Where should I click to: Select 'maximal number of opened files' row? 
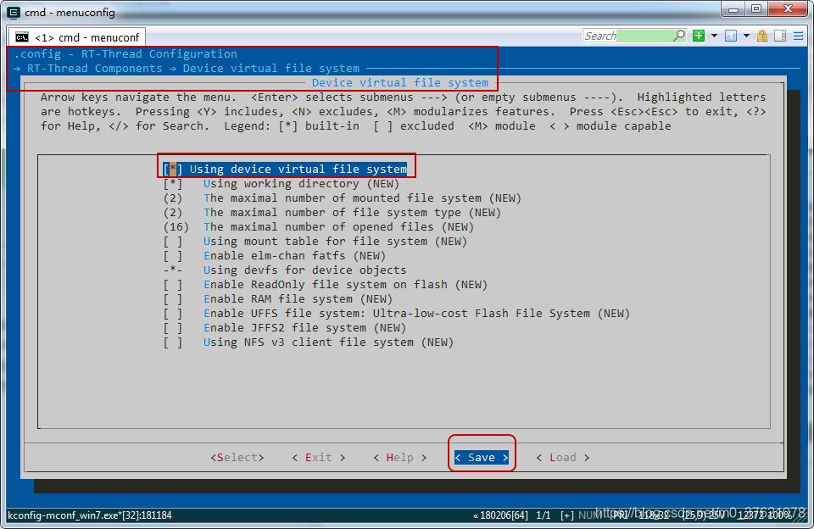[318, 227]
